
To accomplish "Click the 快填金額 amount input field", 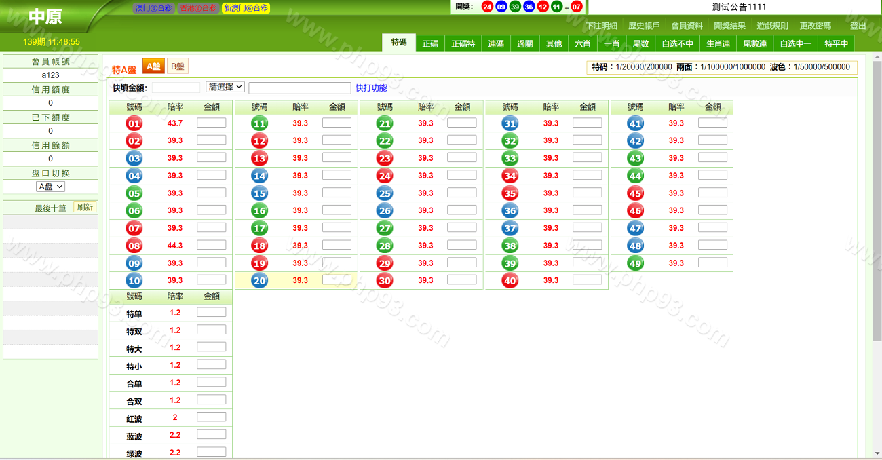I will (176, 88).
